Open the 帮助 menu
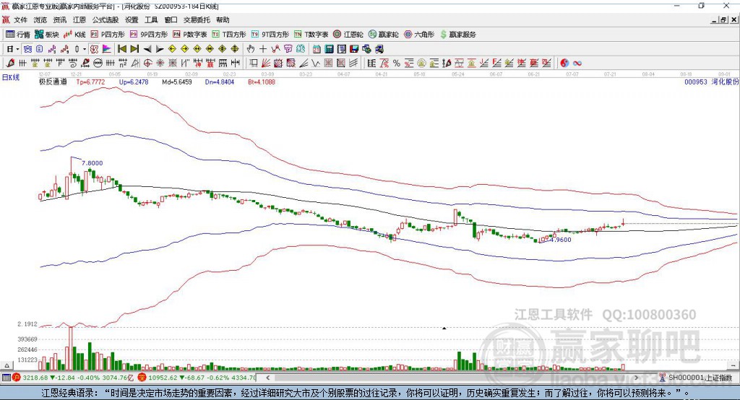Screen dimensions: 740x400 coord(223,19)
